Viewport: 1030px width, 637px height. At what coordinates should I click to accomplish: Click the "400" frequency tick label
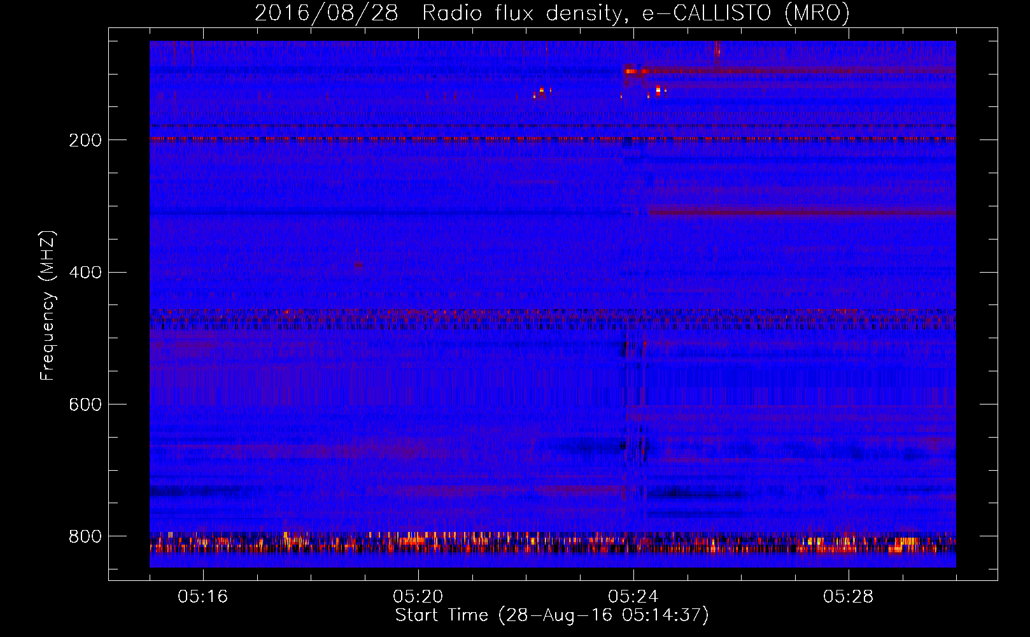click(85, 273)
